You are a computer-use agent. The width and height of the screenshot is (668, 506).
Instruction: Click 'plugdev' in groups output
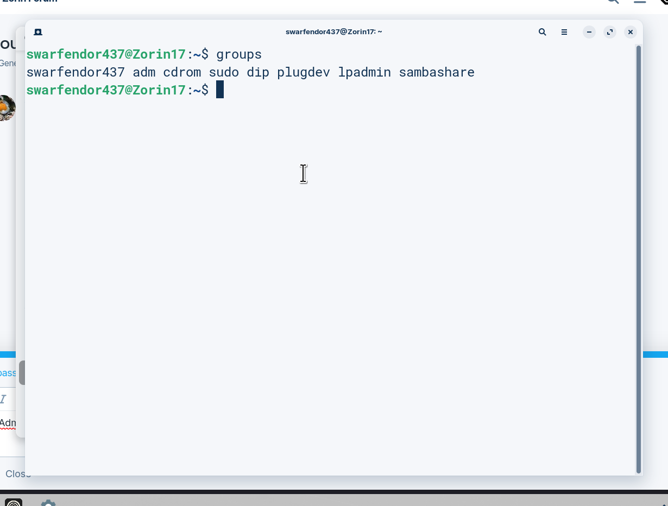pyautogui.click(x=304, y=72)
